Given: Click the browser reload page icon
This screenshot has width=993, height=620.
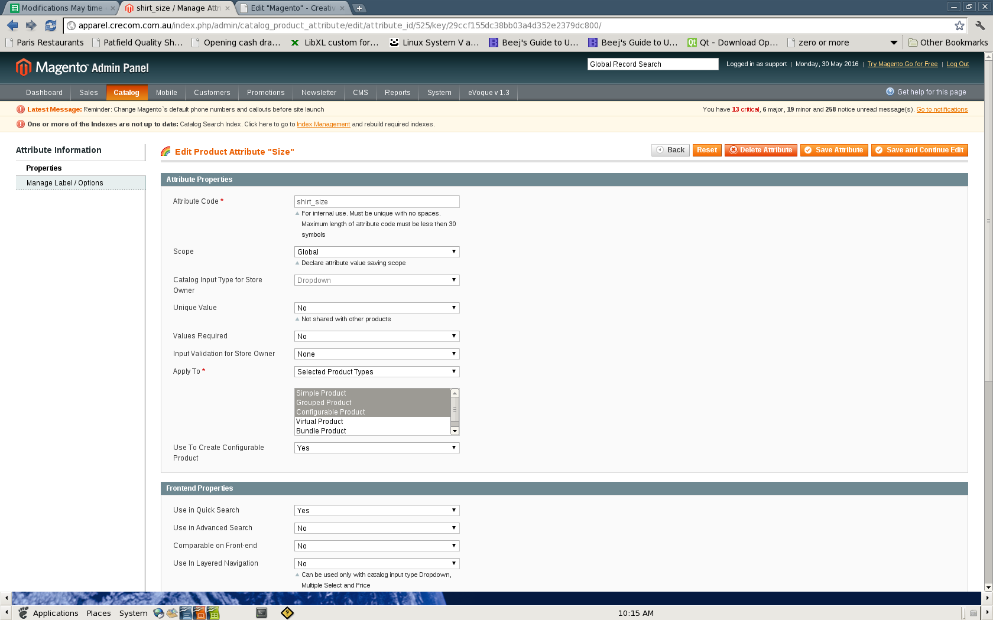Looking at the screenshot, I should (51, 25).
